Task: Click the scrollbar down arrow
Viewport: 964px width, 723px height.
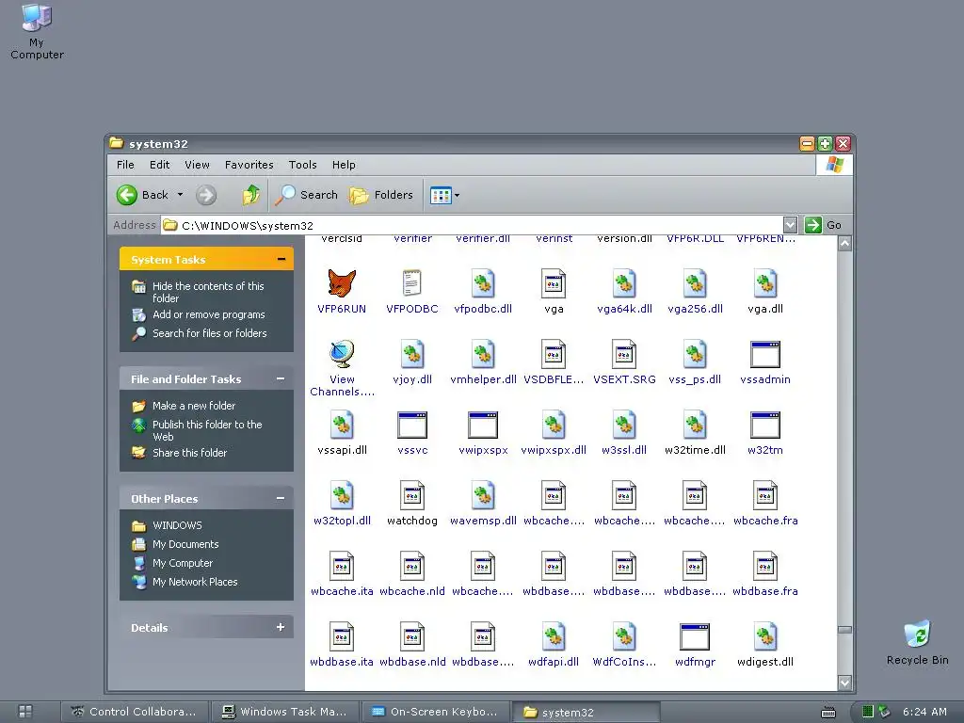Action: click(844, 683)
